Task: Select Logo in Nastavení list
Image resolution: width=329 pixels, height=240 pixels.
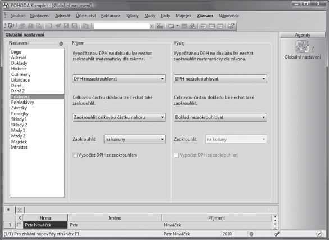Action: click(16, 52)
